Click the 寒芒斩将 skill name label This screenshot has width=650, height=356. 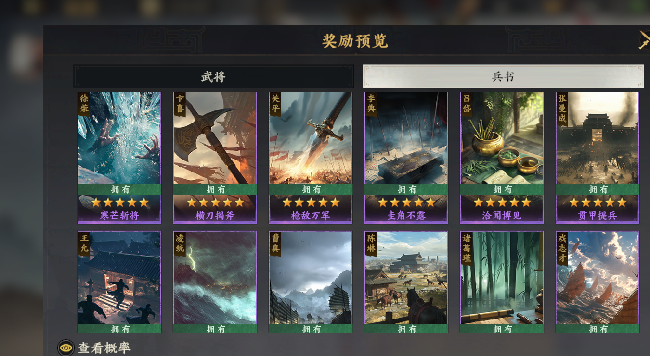coord(119,216)
